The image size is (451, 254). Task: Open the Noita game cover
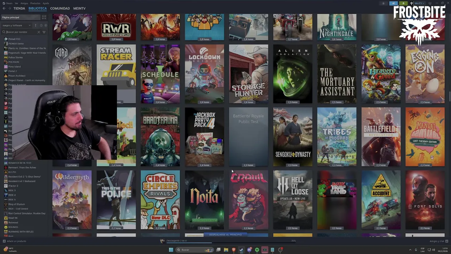204,200
